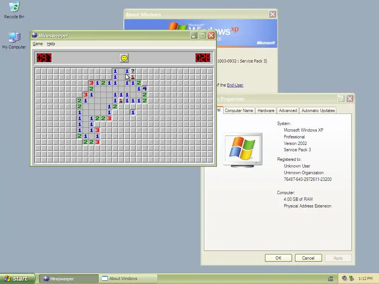Click the 'Physical Address Extension' text
Image resolution: width=379 pixels, height=284 pixels.
(308, 206)
